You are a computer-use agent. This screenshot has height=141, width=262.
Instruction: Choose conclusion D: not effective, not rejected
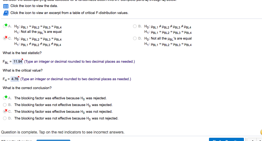click(5, 118)
